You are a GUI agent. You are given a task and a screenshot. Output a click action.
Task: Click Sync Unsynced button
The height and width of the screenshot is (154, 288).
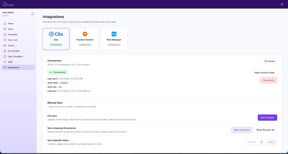(242, 130)
